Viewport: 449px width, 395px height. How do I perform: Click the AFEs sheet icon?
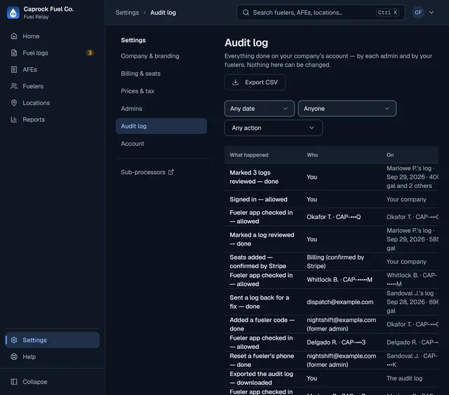pyautogui.click(x=14, y=69)
